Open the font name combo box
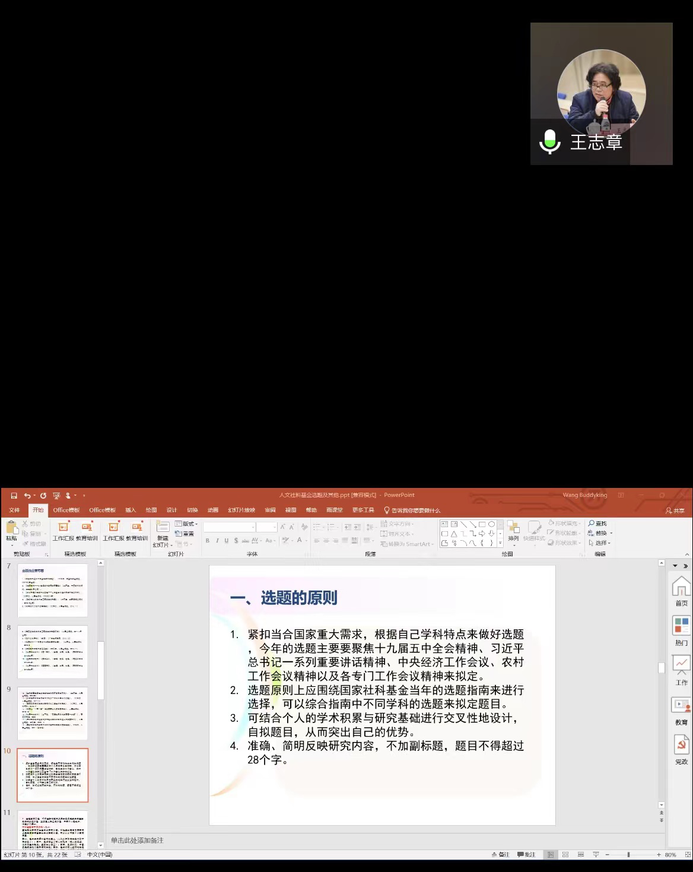 pyautogui.click(x=229, y=527)
